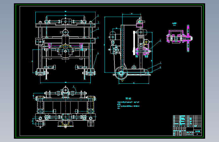The image size is (219, 142).
Task: Select the title block table in the corner
Action: (187, 125)
